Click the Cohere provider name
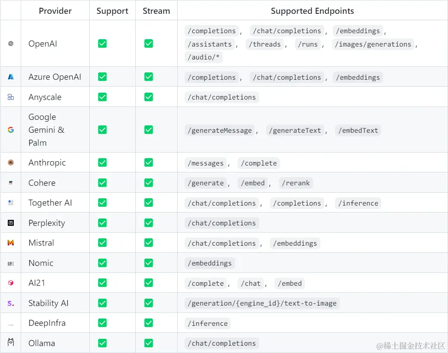 (x=42, y=183)
